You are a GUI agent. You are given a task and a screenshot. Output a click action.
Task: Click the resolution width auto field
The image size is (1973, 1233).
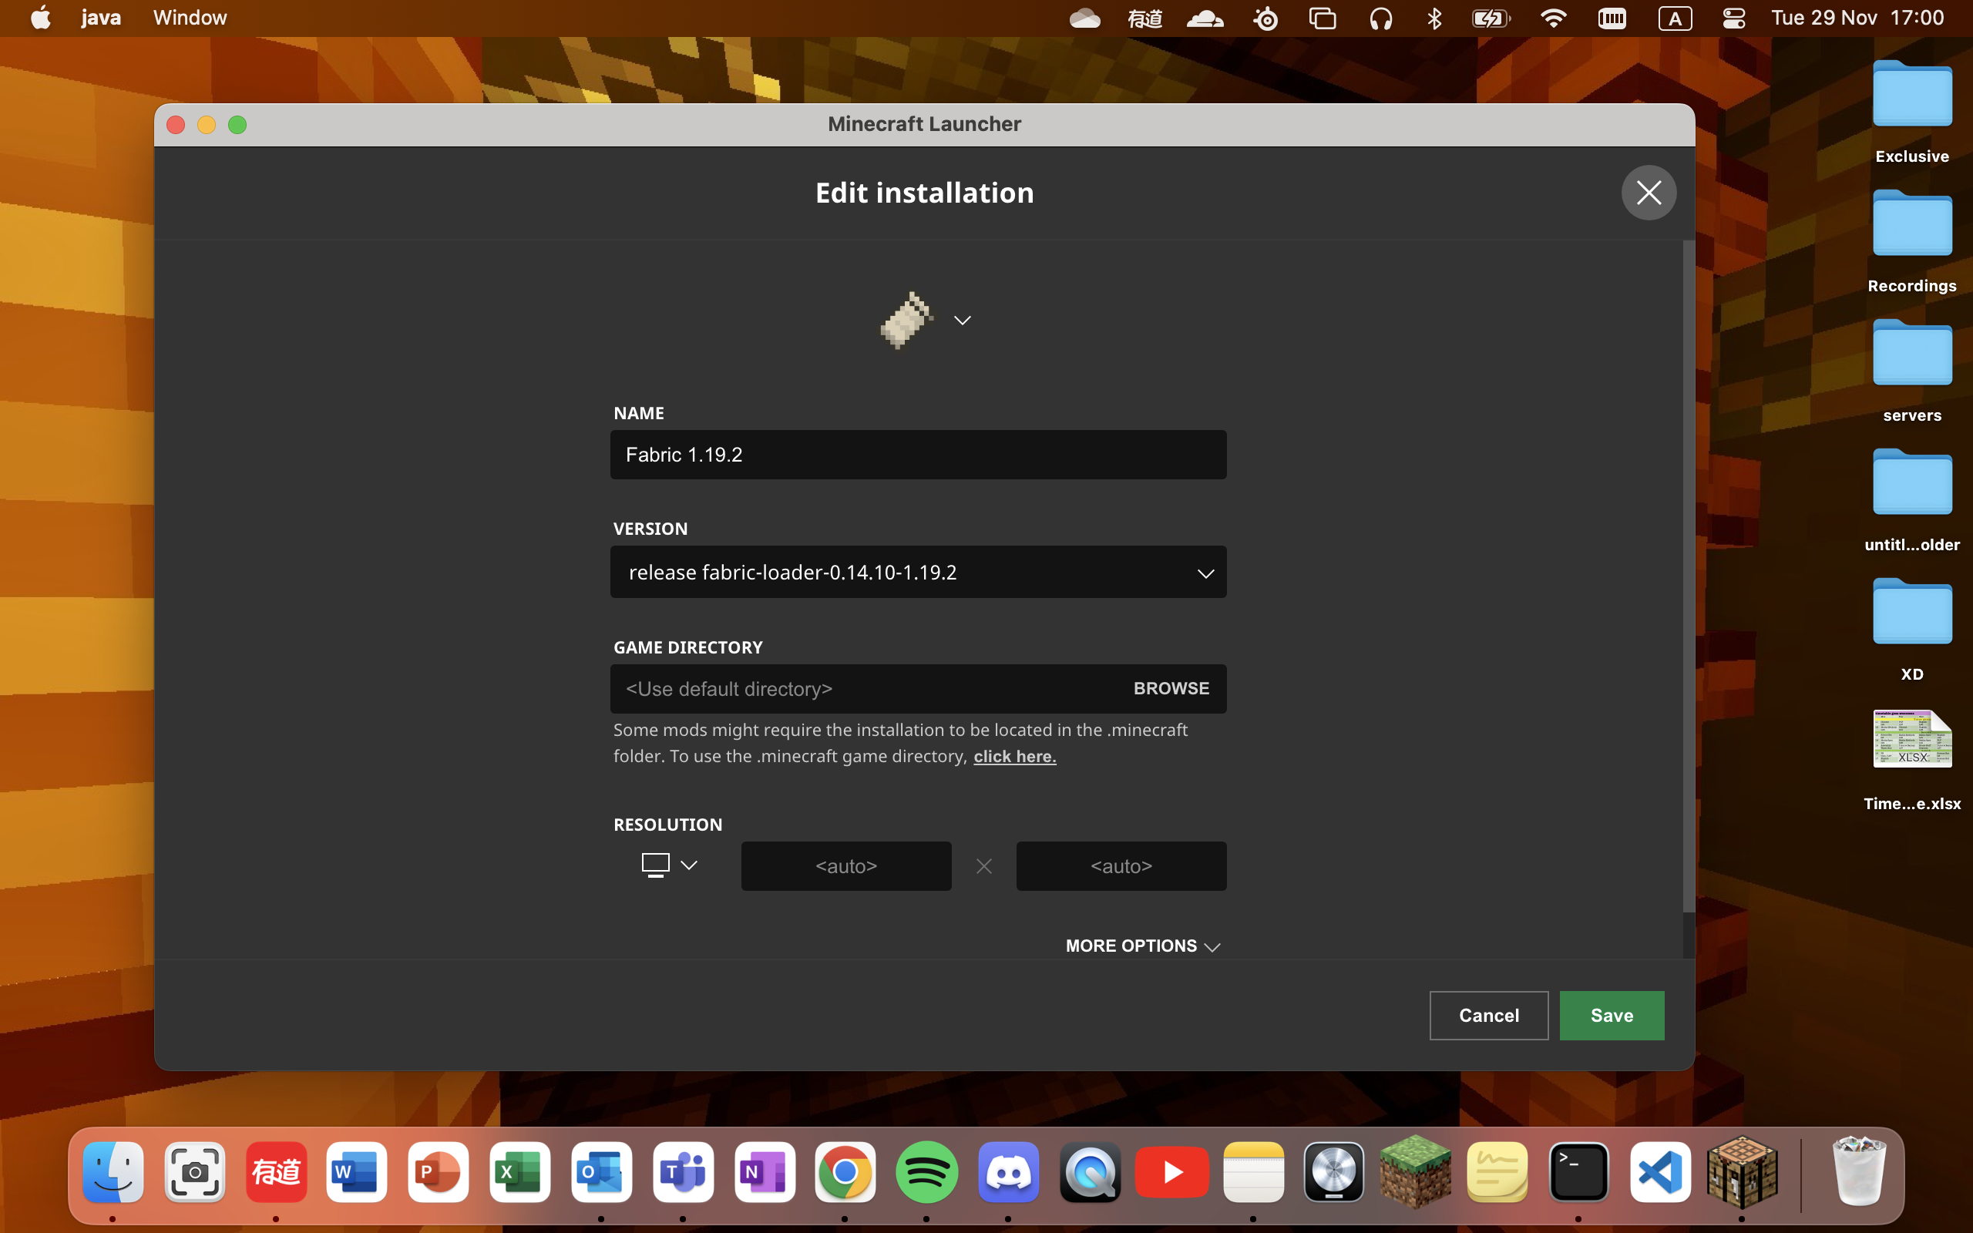pyautogui.click(x=845, y=866)
